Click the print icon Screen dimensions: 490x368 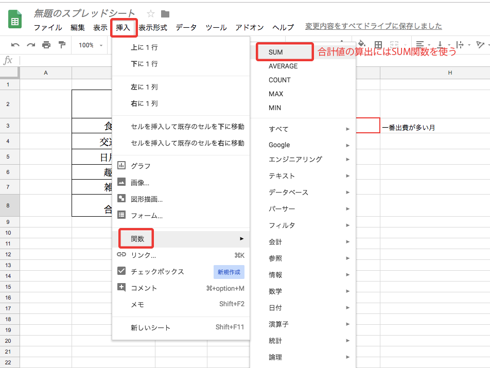46,45
